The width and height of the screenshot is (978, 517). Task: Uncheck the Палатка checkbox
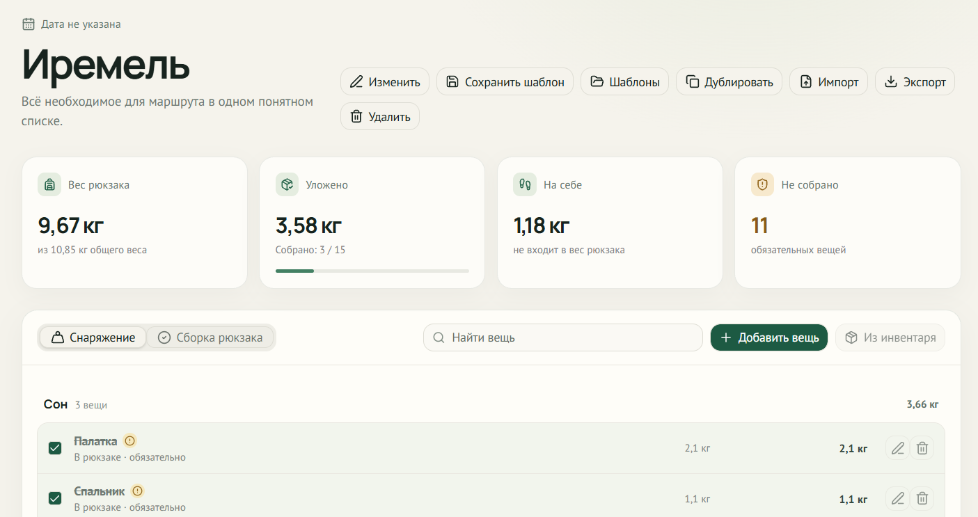(x=55, y=448)
